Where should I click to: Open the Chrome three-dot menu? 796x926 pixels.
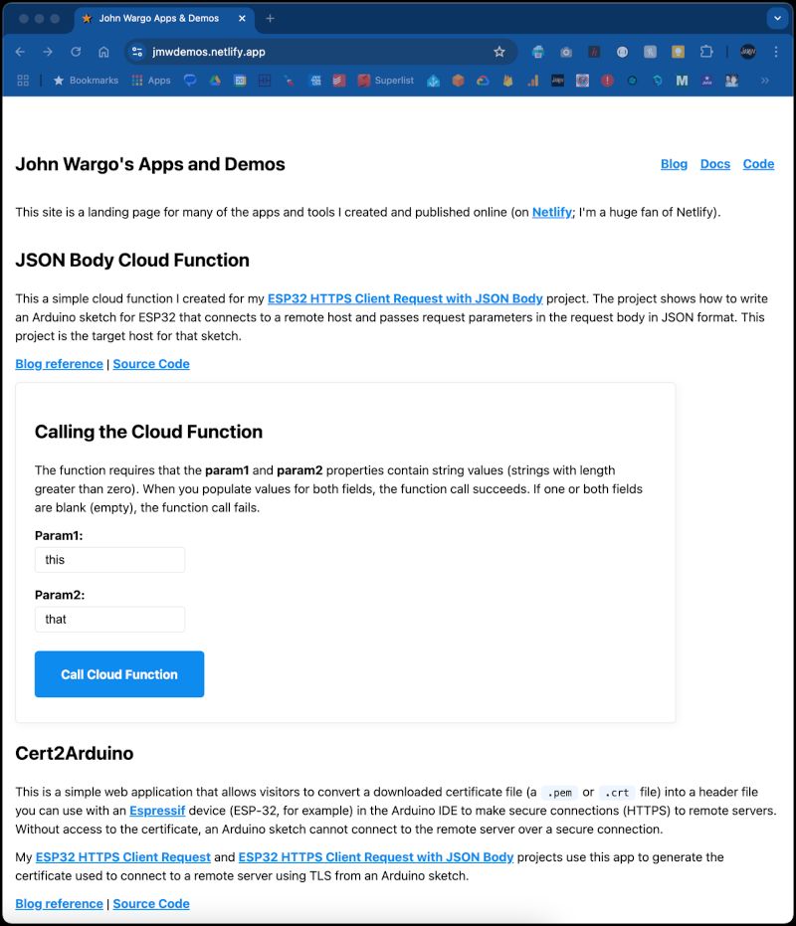(776, 52)
